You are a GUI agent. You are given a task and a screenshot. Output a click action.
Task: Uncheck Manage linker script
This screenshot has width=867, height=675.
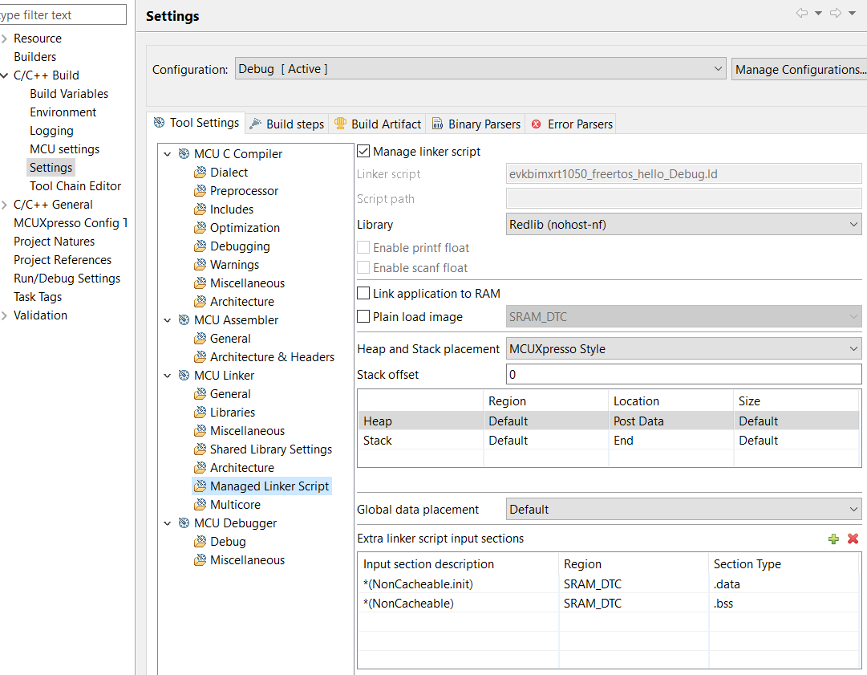[363, 151]
